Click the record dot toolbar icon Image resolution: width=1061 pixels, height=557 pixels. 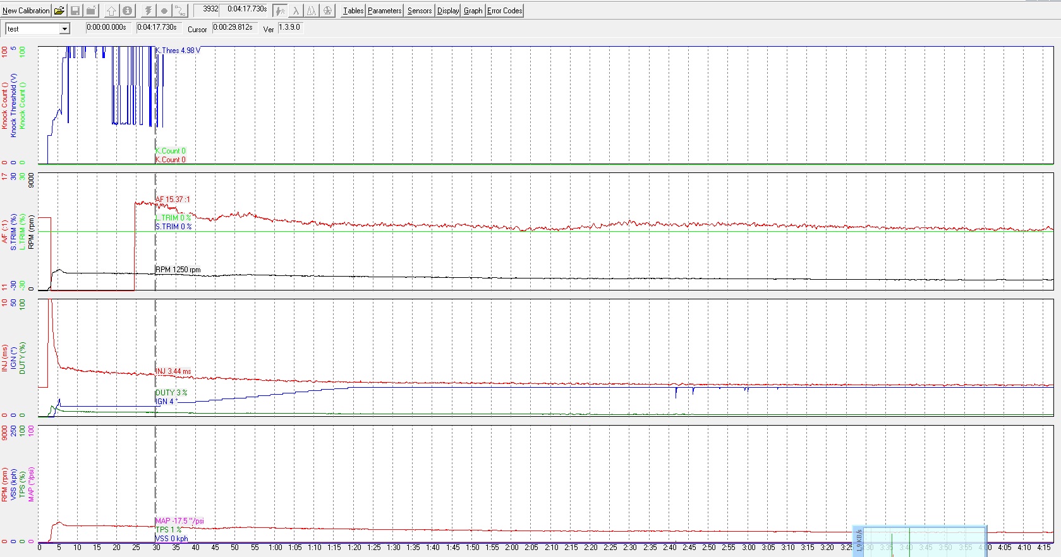click(x=164, y=11)
